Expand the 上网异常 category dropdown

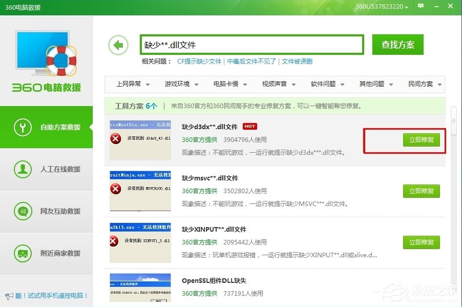click(130, 84)
